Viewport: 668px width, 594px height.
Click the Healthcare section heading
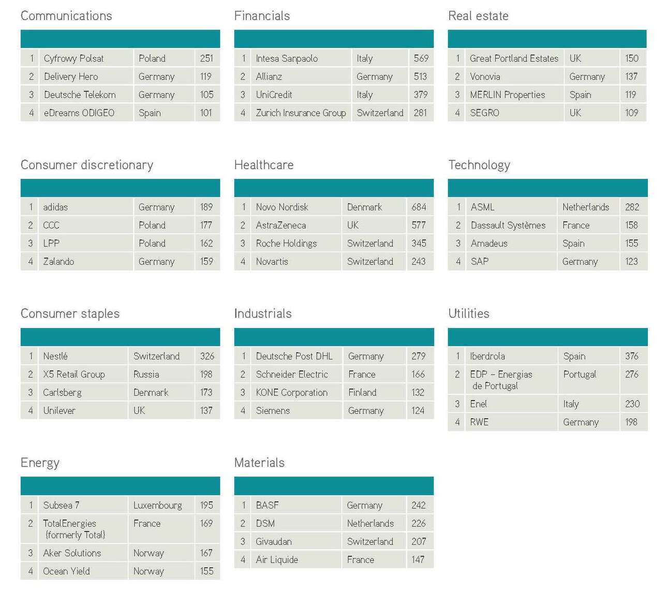264,165
